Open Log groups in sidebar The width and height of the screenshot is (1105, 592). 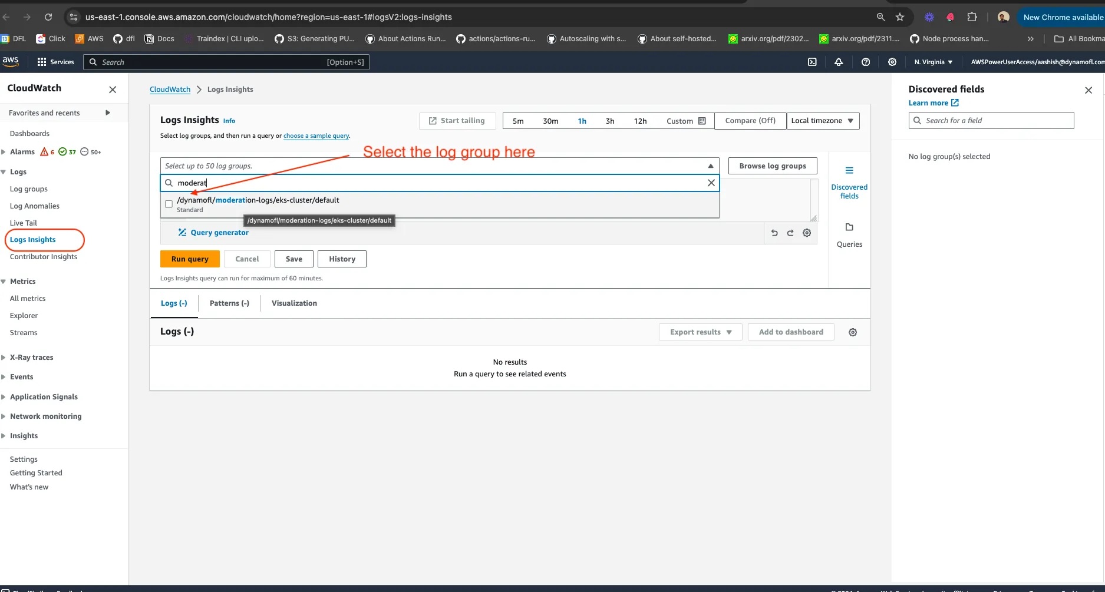coord(29,189)
